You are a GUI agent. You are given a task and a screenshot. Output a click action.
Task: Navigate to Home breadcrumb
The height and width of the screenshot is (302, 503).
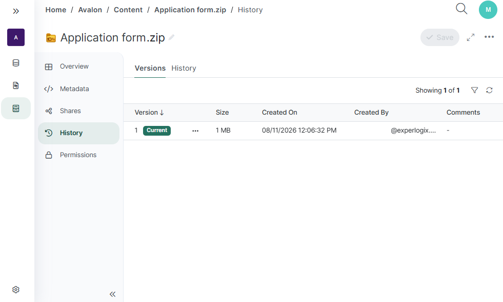coord(56,10)
